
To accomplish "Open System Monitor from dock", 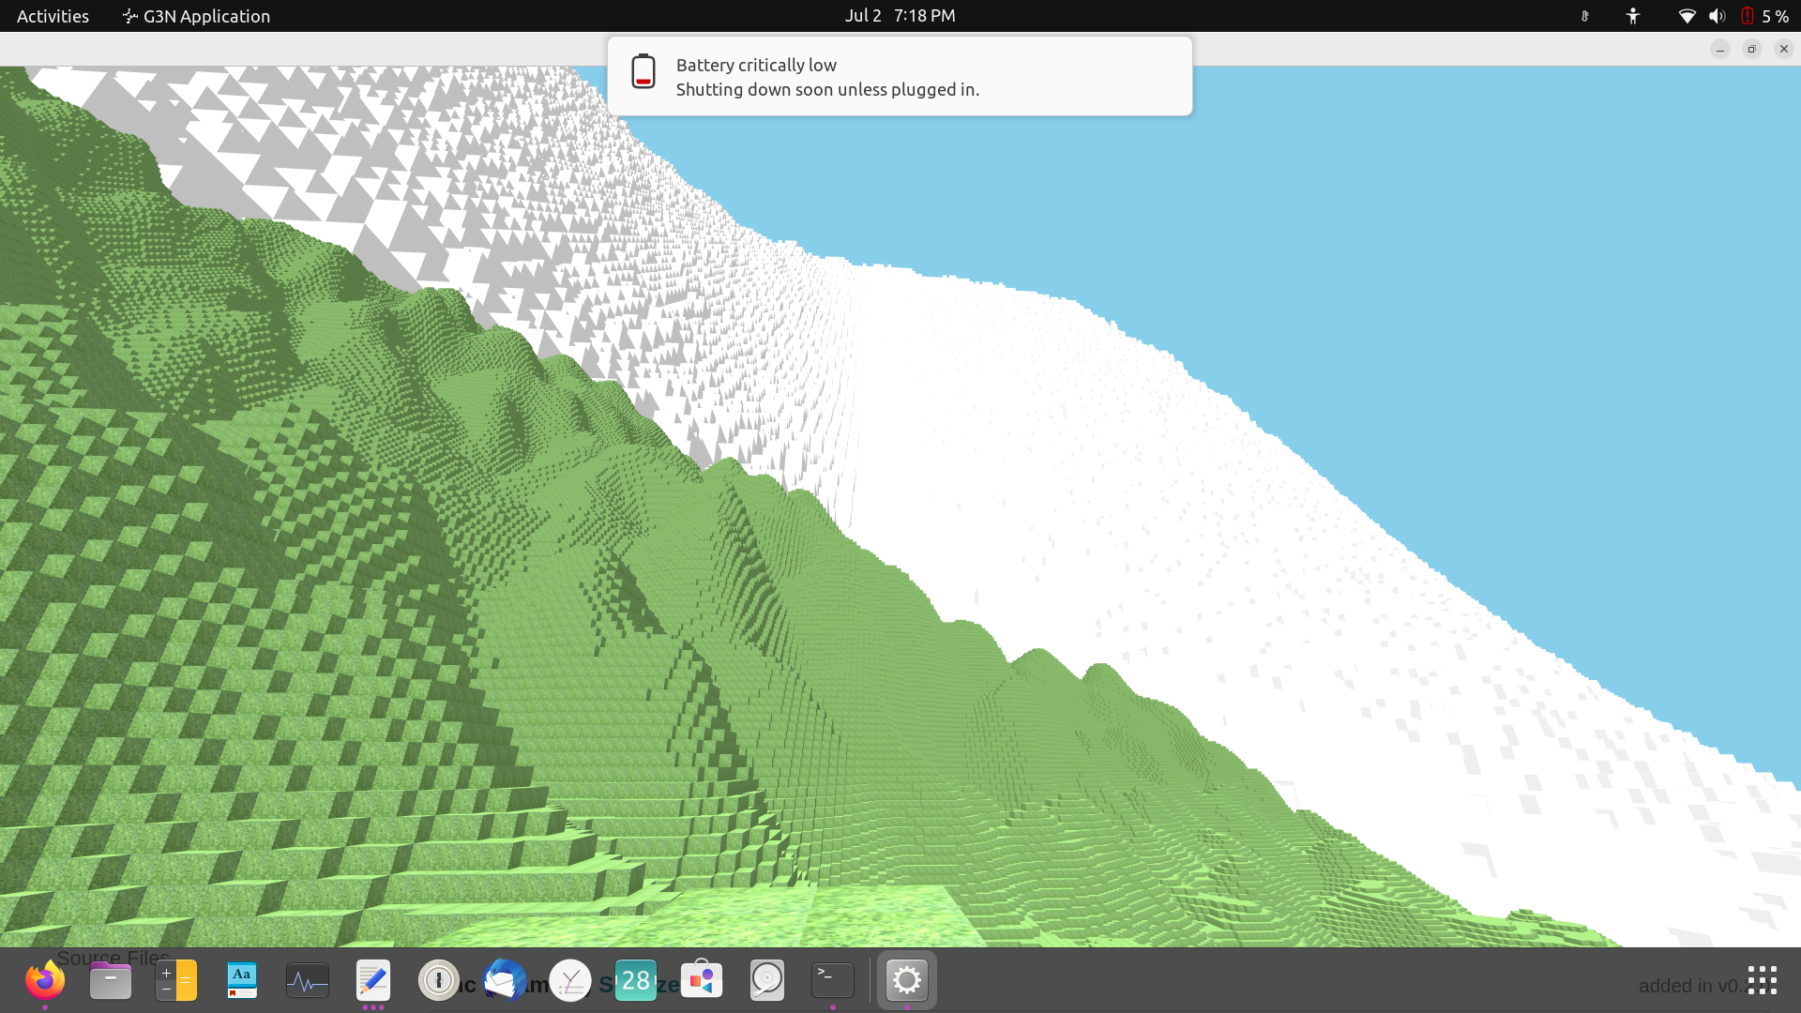I will 308,981.
